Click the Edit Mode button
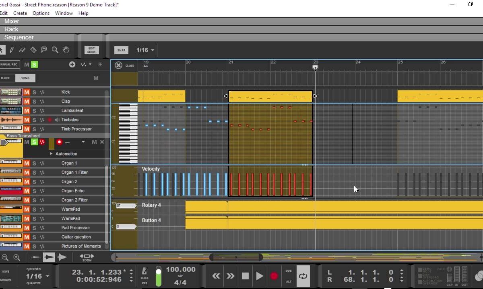This screenshot has height=289, width=483. (x=91, y=50)
